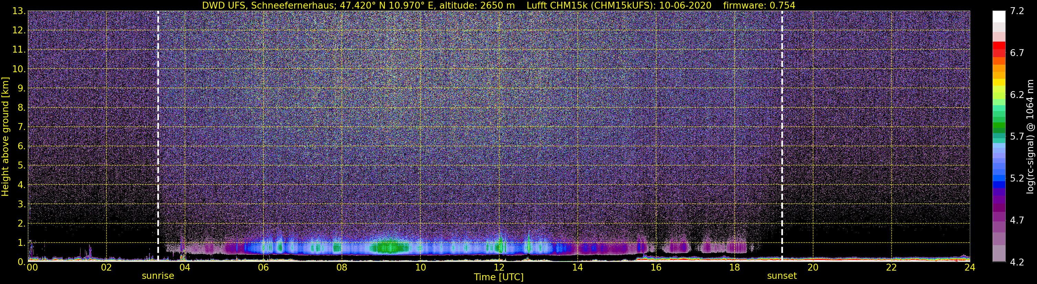1037x284 pixels.
Task: Click the height axis tick '1.'
Action: (21, 242)
